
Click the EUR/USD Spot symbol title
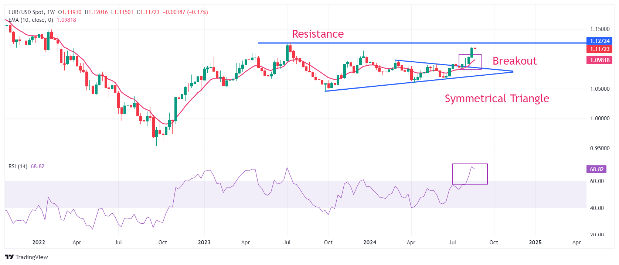pyautogui.click(x=26, y=12)
